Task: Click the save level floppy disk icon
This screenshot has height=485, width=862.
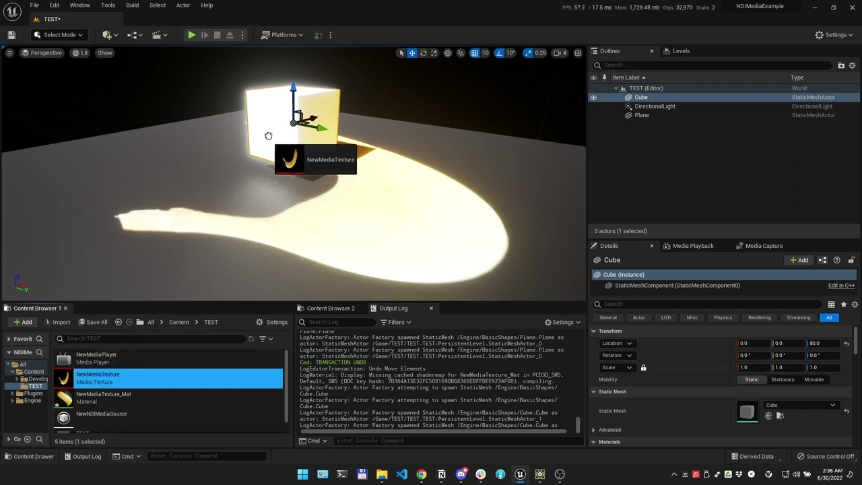Action: pos(11,35)
